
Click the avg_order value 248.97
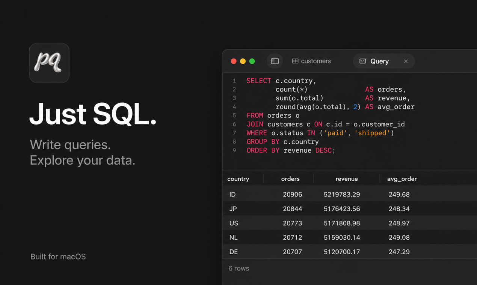(x=399, y=223)
